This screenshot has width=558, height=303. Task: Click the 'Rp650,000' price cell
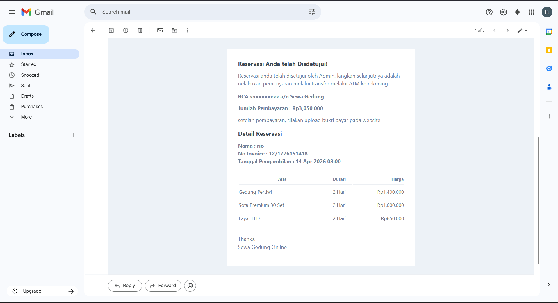click(392, 218)
